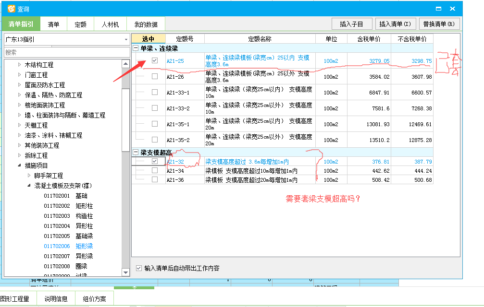Screen dimensions: 484x307
Task: Switch to the 人材机 tab
Action: click(x=110, y=24)
